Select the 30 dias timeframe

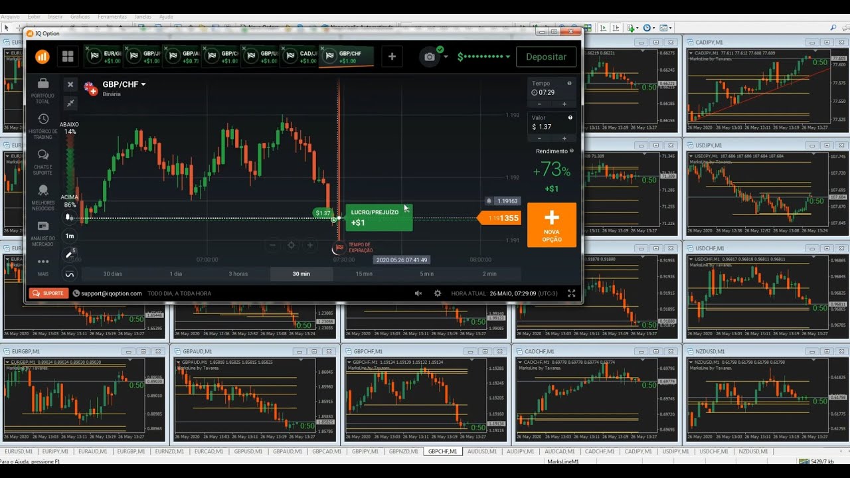click(113, 274)
